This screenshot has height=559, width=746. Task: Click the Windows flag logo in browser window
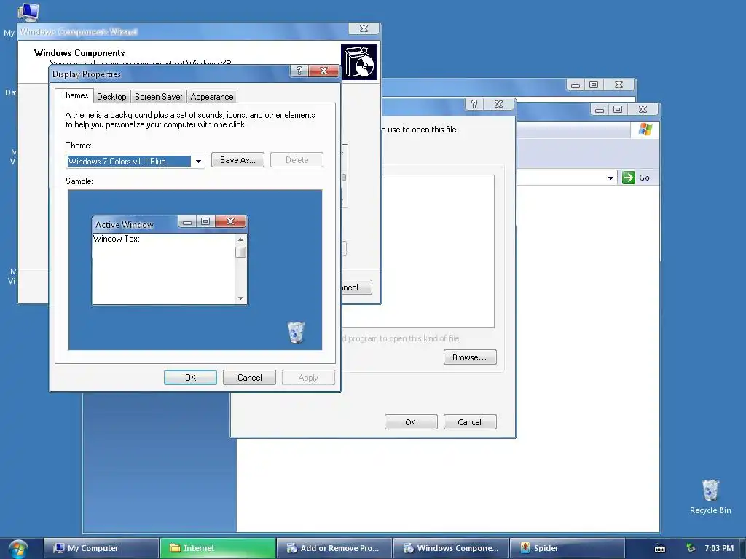(645, 130)
